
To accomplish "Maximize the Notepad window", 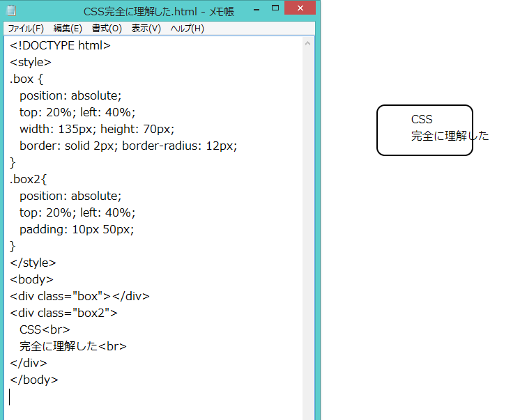I will 275,8.
